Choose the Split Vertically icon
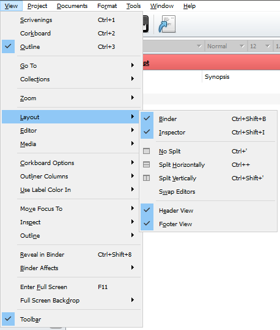 point(146,178)
